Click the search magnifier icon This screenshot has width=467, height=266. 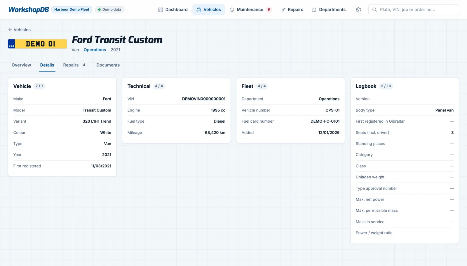[374, 10]
